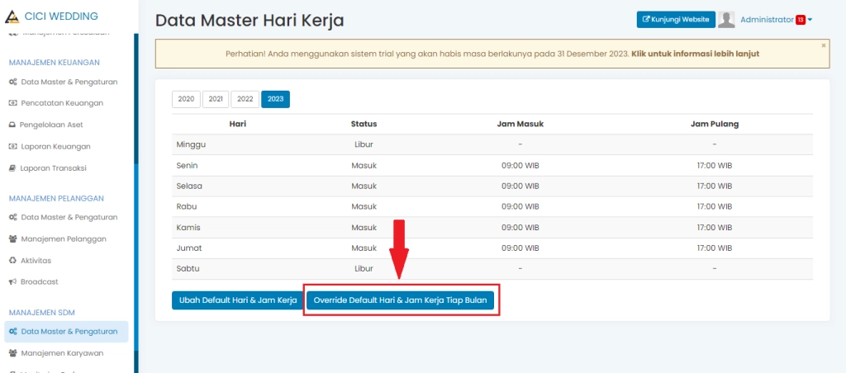The width and height of the screenshot is (846, 373).
Task: Click the inbox icon beside Pengelolaan Aset
Action: (x=12, y=125)
